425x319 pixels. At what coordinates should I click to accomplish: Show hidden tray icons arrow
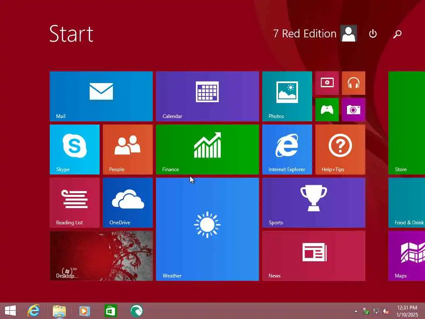(356, 311)
